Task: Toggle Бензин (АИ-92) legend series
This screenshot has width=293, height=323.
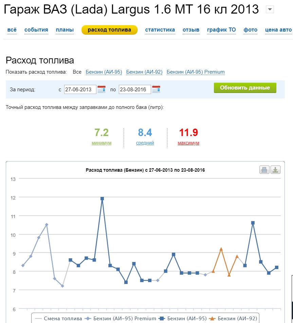Action: 233,319
